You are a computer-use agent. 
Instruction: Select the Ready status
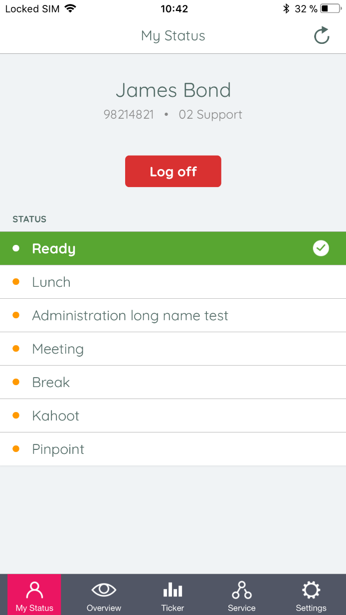[54, 248]
